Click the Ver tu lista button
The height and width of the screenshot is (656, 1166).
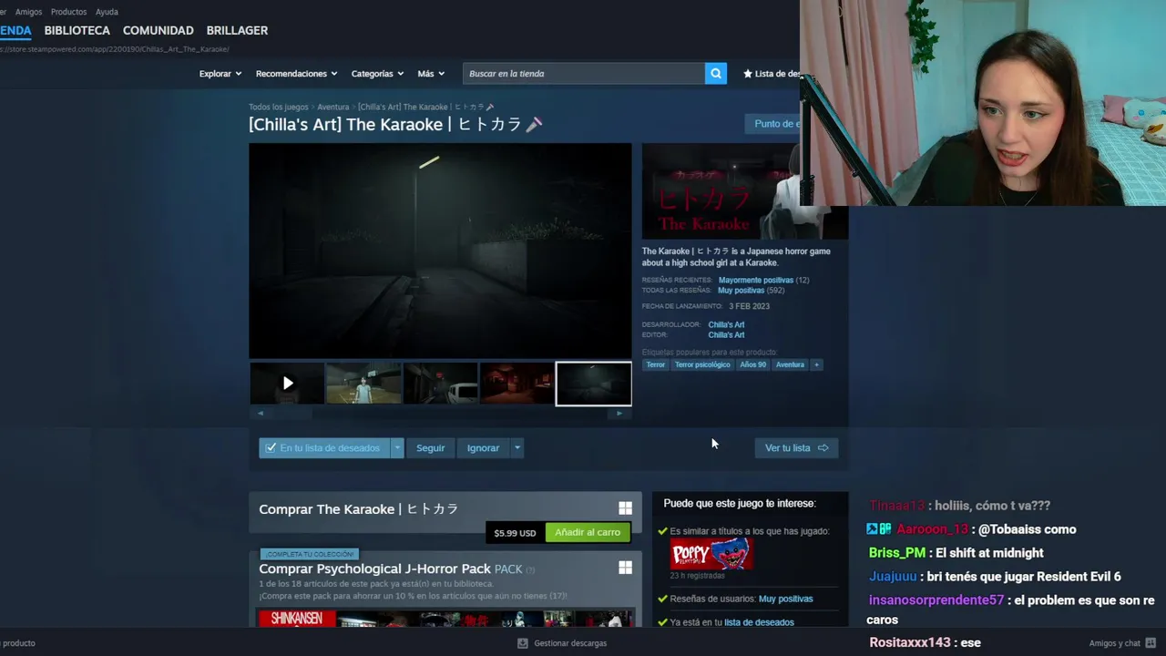click(796, 448)
